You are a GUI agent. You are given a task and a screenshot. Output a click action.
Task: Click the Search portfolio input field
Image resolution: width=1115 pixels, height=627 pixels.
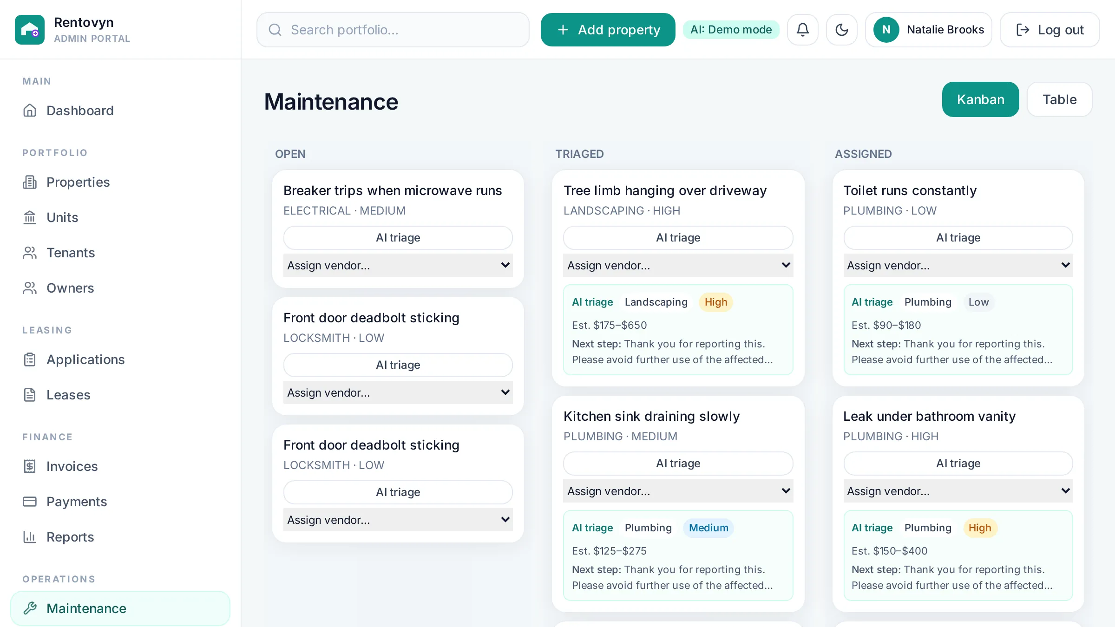point(393,30)
